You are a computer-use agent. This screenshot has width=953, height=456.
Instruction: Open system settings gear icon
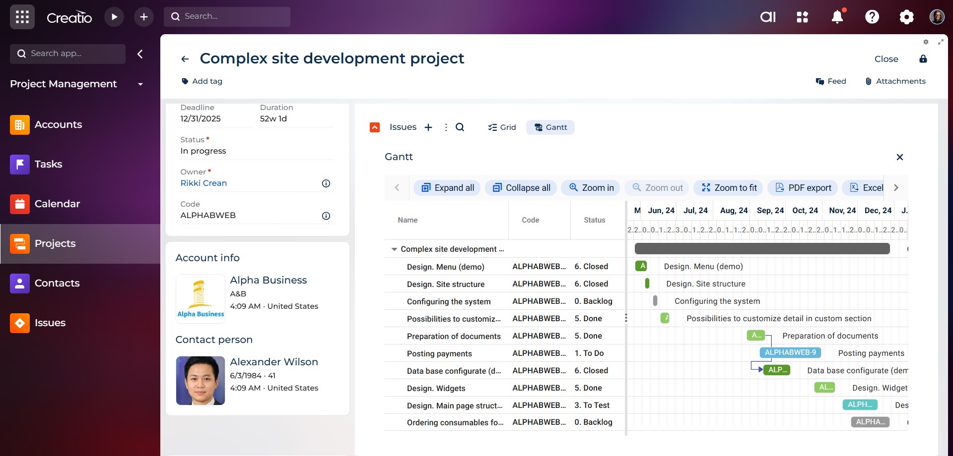point(906,17)
